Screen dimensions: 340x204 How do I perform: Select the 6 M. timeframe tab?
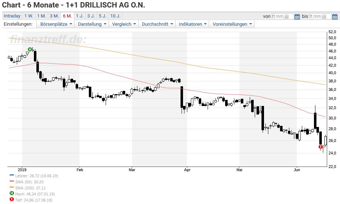(x=67, y=16)
